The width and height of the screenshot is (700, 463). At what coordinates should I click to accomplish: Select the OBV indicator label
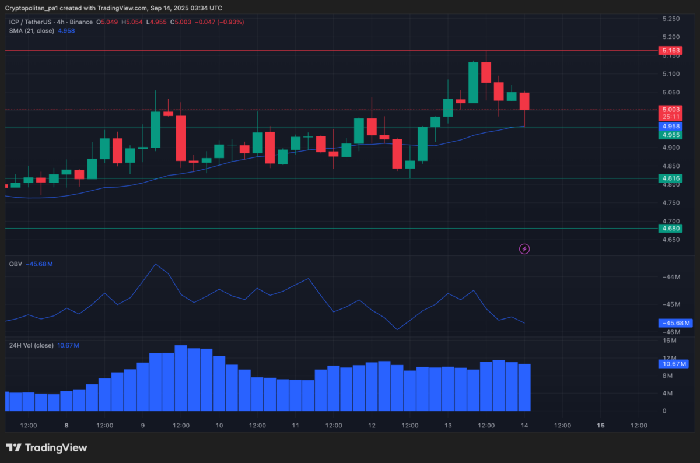tap(15, 264)
